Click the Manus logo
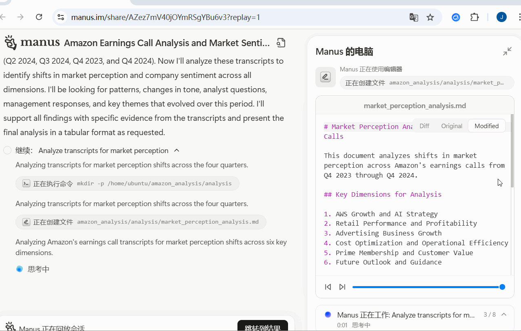521x331 pixels. (32, 42)
